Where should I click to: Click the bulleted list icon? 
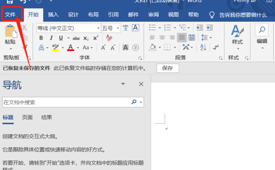(153, 27)
